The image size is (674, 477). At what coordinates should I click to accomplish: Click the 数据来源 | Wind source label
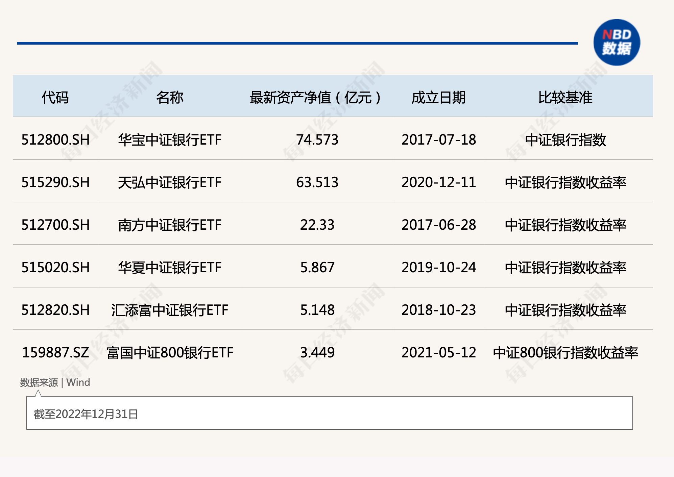click(55, 382)
